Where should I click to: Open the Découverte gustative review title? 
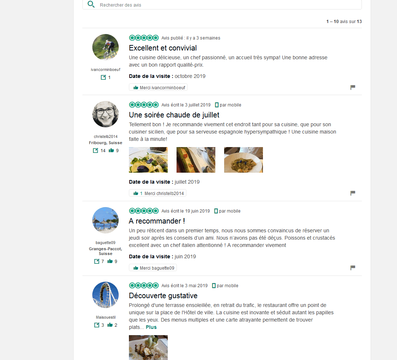(x=163, y=296)
